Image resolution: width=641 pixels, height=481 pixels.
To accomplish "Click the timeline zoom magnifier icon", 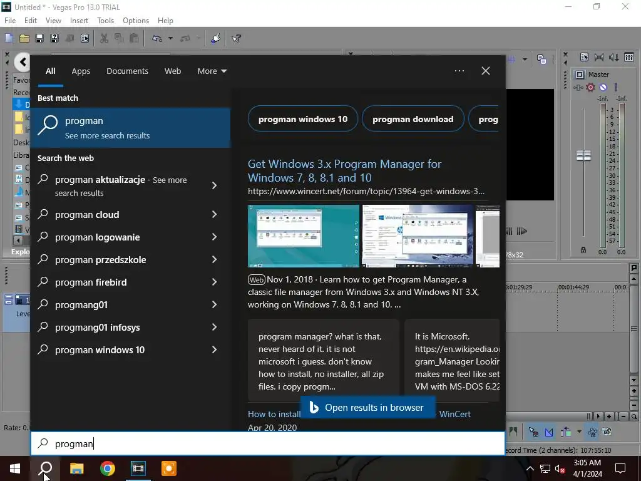I will [x=633, y=416].
